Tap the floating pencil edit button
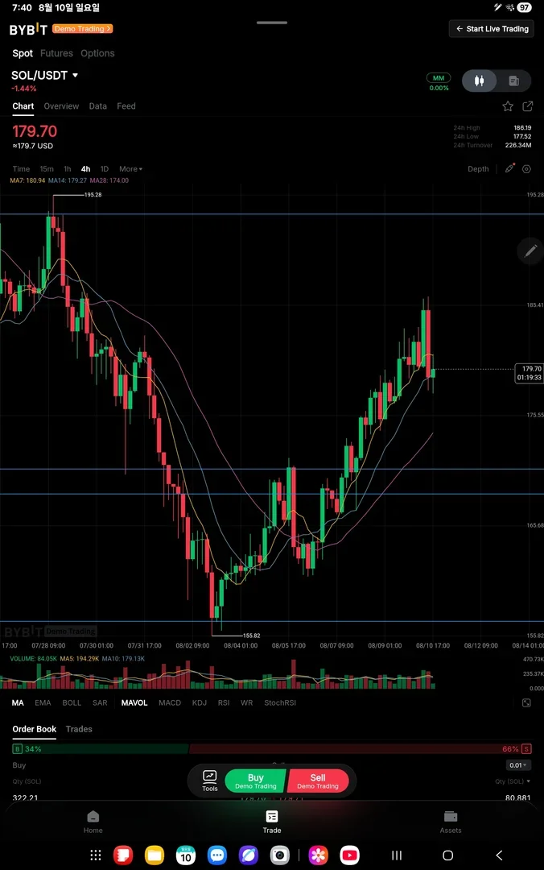 (x=530, y=251)
